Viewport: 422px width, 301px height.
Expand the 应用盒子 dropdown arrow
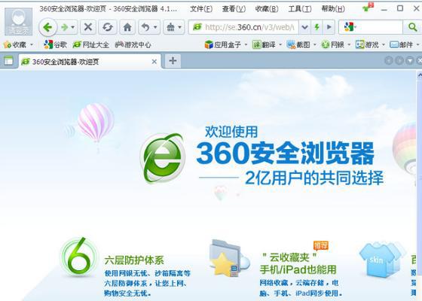tap(246, 44)
